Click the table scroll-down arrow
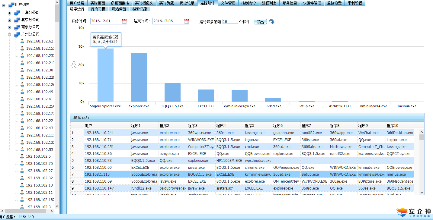Screen dimensions: 433x220 [422, 192]
